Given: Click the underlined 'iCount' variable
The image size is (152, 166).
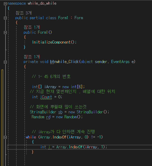Looking at the screenshot, I should pyautogui.click(x=46, y=97).
